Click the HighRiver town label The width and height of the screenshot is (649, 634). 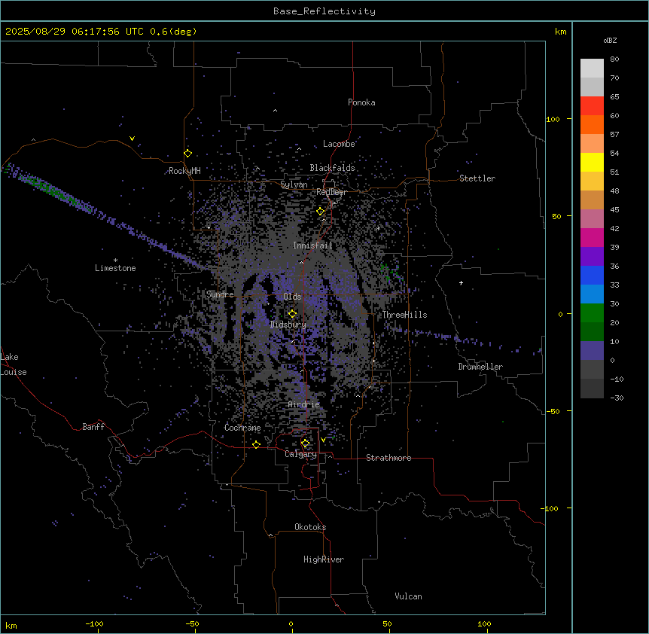coord(324,559)
